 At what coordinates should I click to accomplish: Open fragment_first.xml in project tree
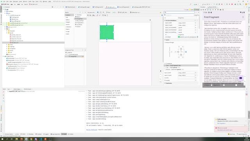pyautogui.click(x=16, y=39)
